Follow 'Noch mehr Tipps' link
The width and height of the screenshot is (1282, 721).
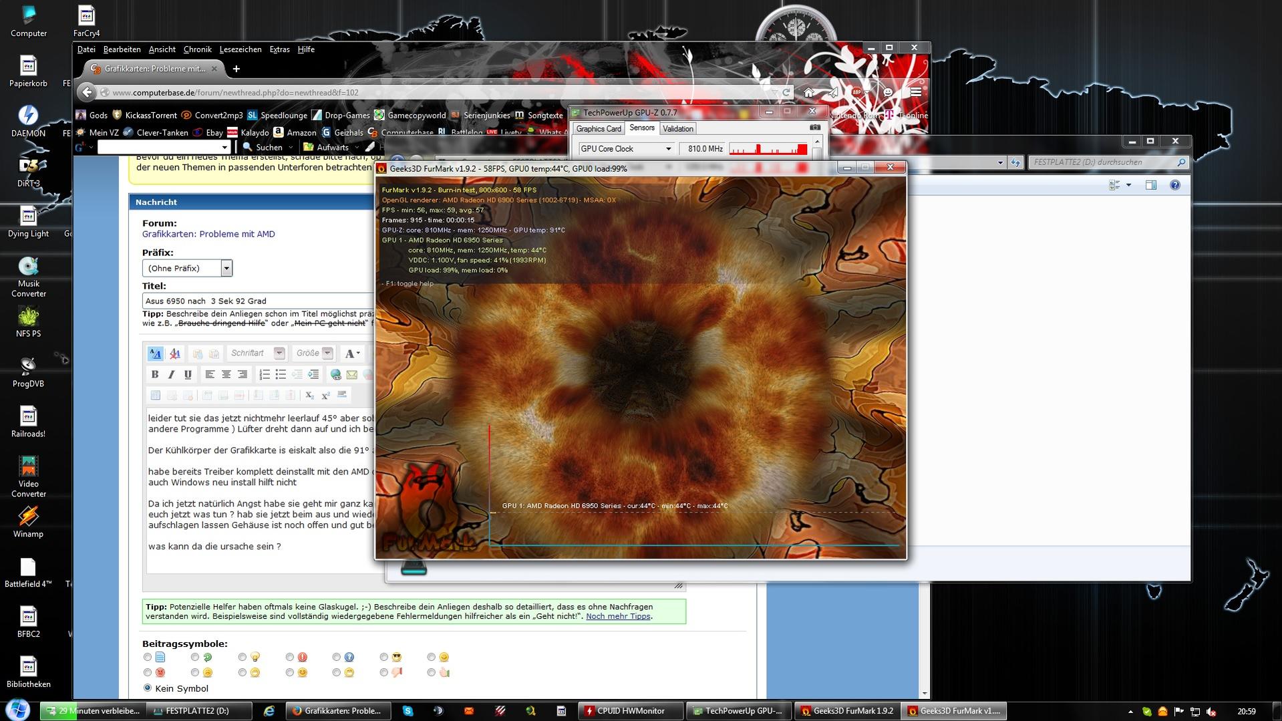click(x=618, y=616)
